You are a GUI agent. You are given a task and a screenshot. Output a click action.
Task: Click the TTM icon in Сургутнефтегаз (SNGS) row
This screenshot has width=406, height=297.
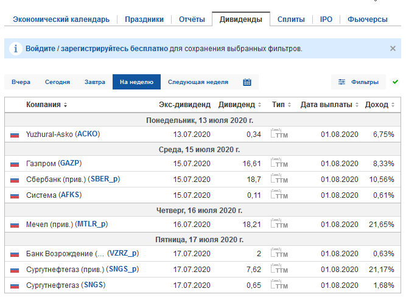279,284
